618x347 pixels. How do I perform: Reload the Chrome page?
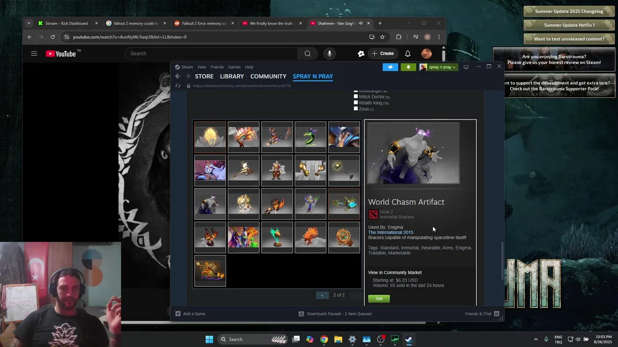(x=53, y=37)
